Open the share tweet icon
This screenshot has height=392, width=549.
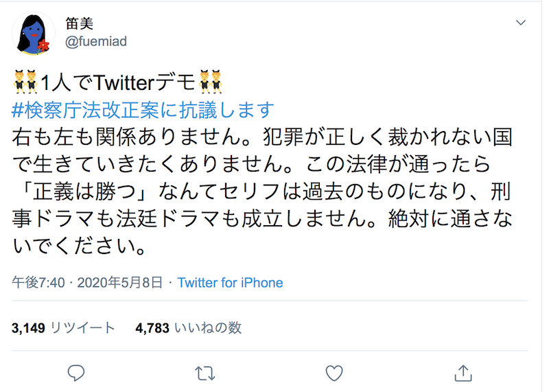[x=463, y=373]
